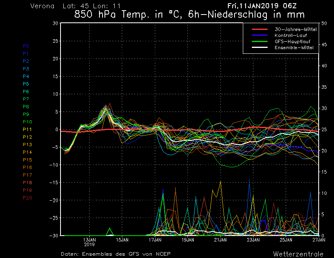This screenshot has height=258, width=334.
Task: Select the P13 ensemble member label
Action: pyautogui.click(x=27, y=145)
